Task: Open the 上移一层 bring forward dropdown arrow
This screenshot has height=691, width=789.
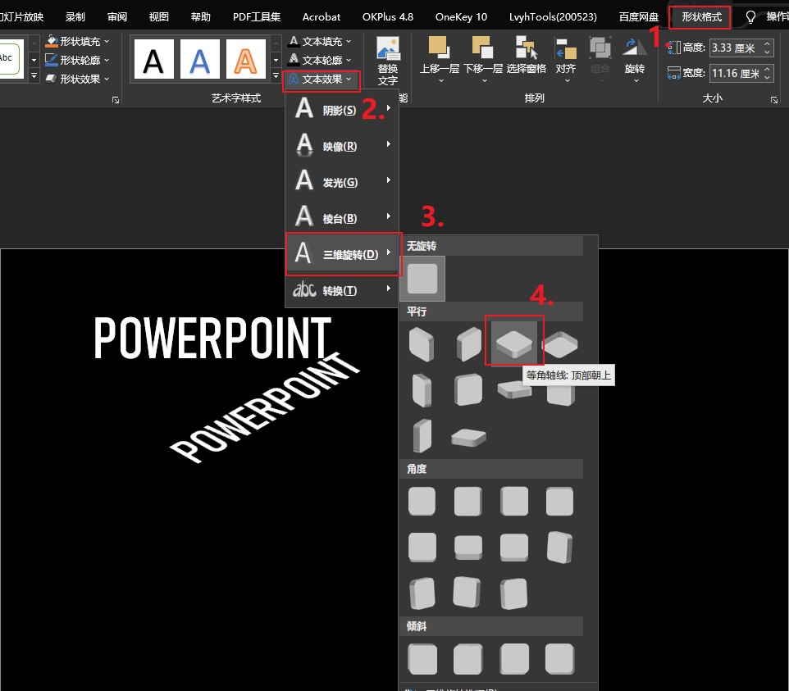Action: click(440, 80)
